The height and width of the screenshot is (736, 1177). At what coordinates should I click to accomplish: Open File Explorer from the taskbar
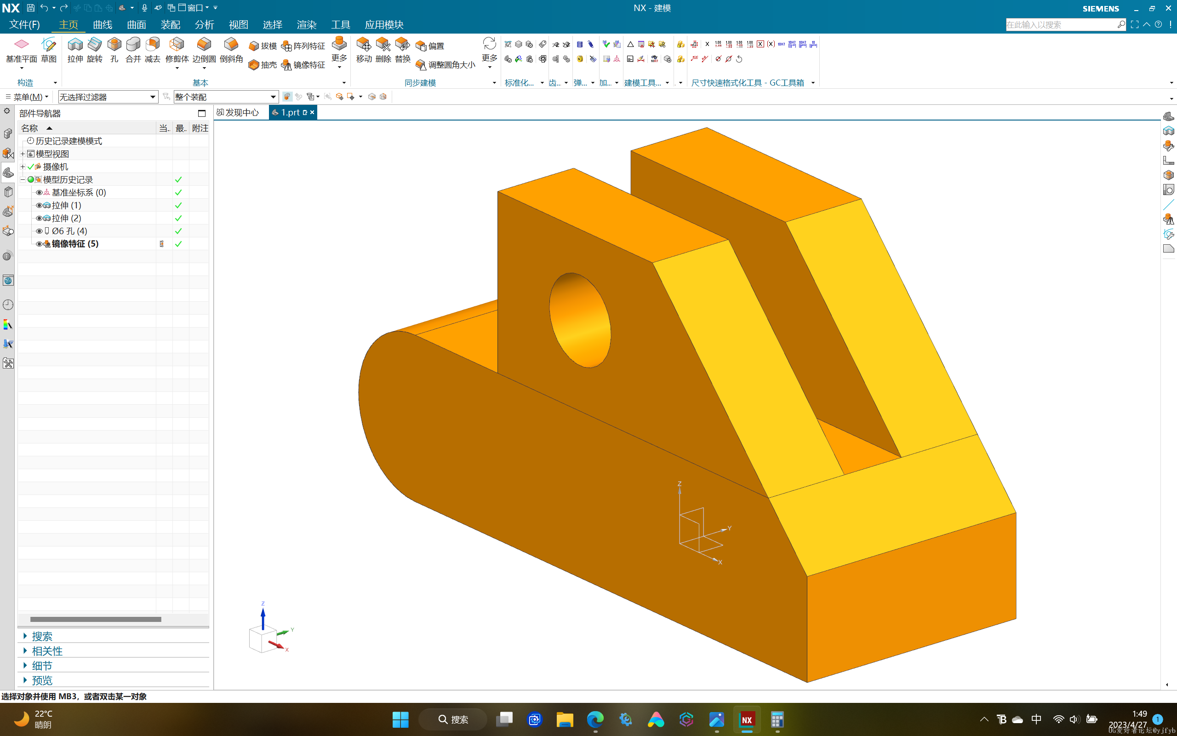click(x=565, y=719)
